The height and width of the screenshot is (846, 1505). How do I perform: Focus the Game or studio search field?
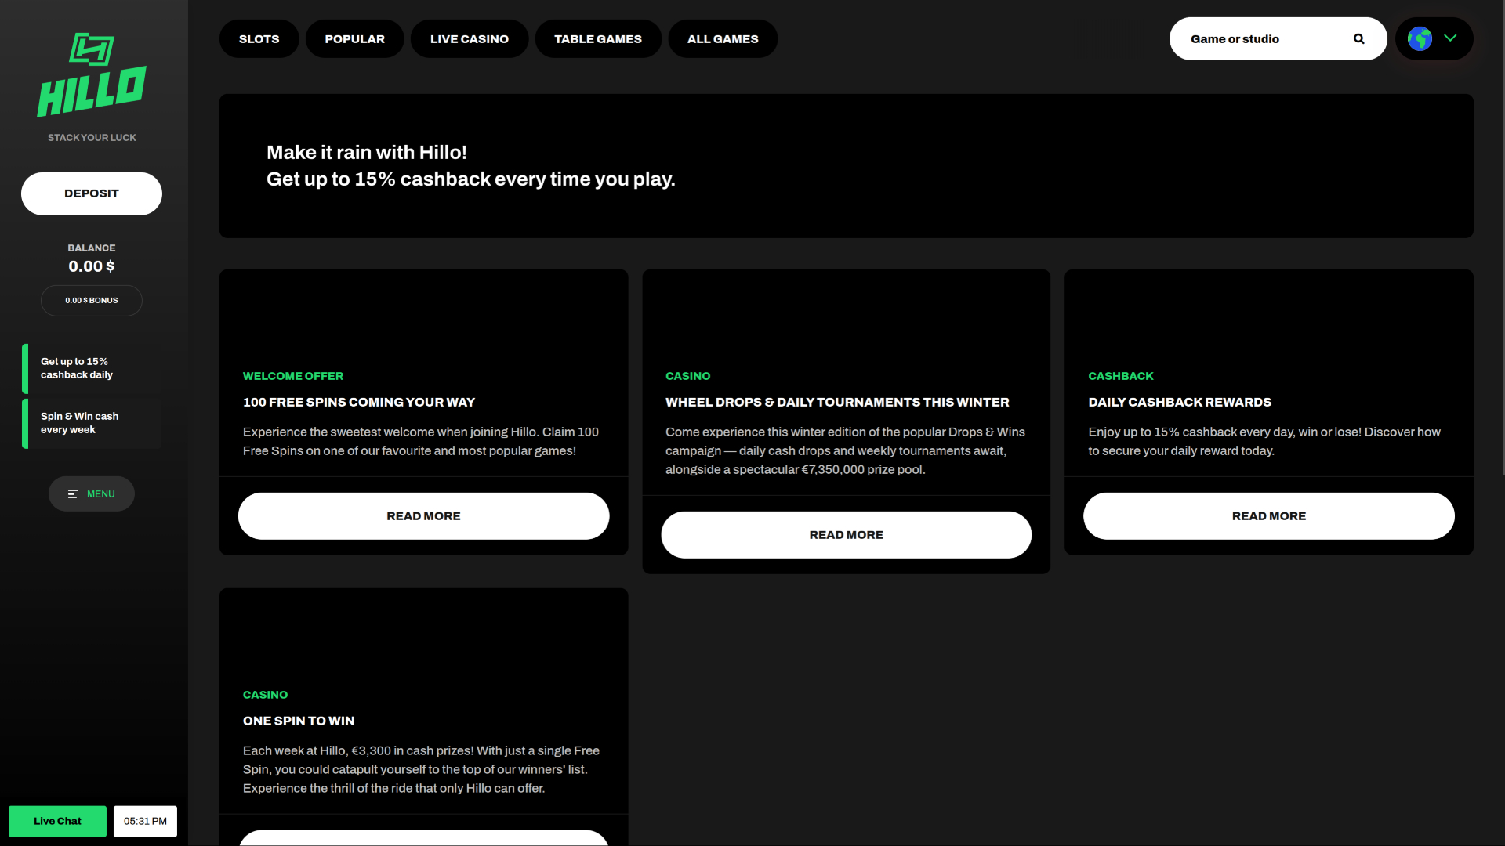[x=1262, y=39]
